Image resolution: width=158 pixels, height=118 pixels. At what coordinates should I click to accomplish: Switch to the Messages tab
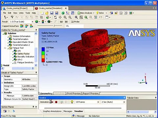(68, 111)
